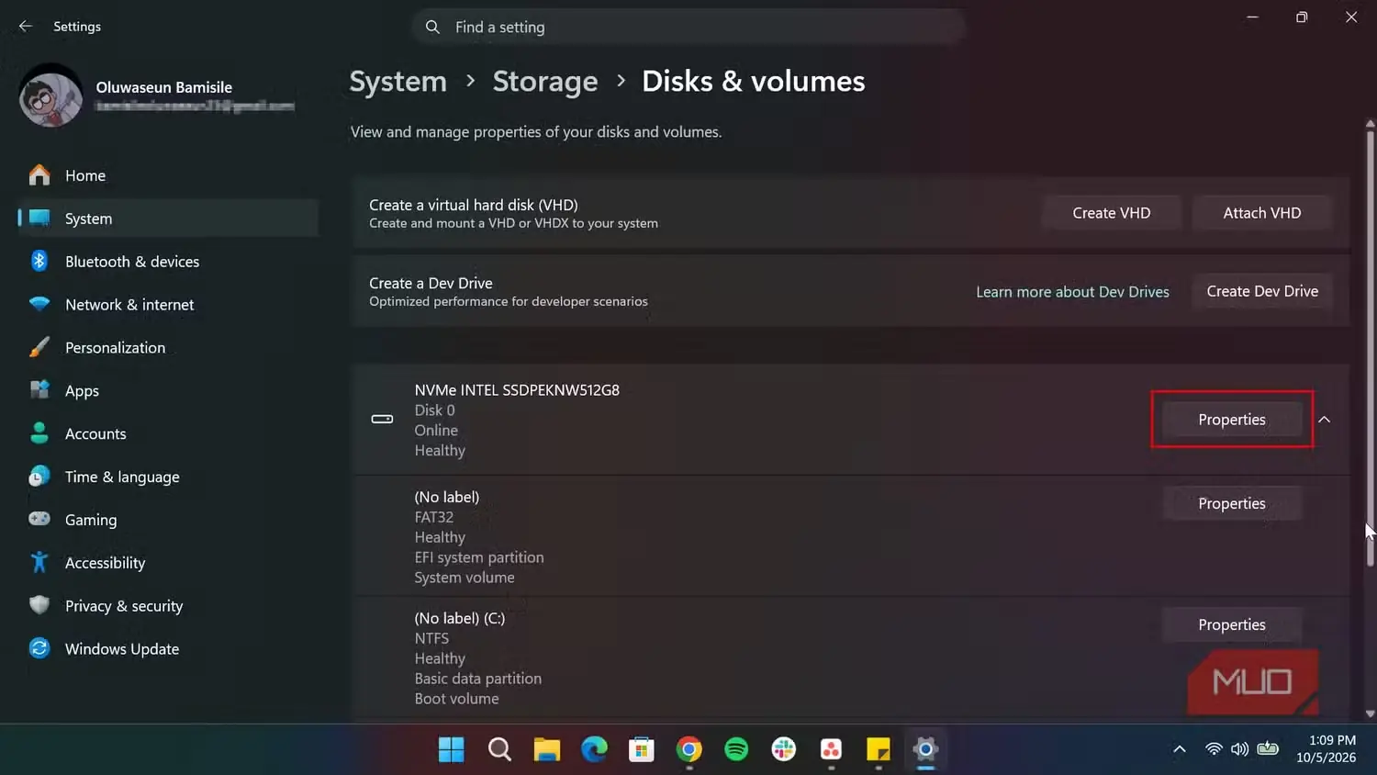
Task: Click the Bluetooth icon in sidebar
Action: point(39,262)
